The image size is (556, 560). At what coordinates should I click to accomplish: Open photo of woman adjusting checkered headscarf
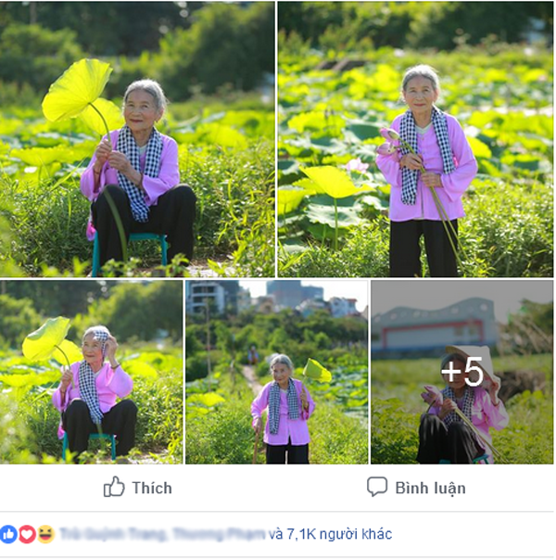92,372
